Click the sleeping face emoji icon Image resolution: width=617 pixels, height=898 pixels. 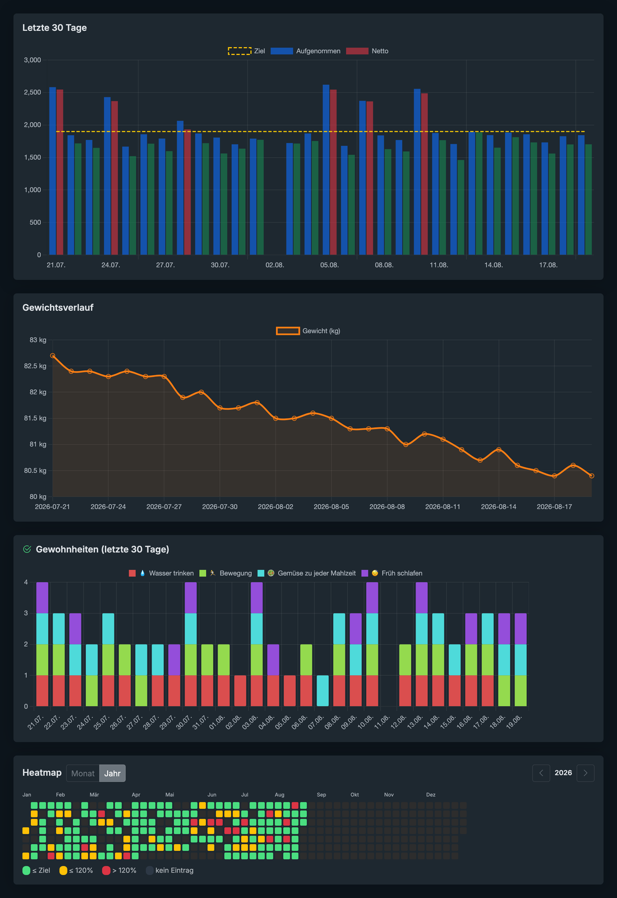click(375, 573)
